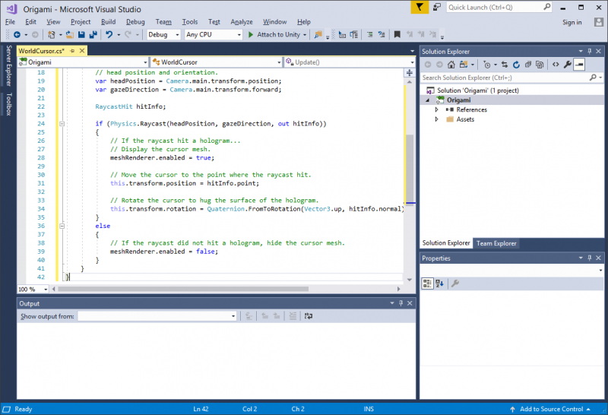Click Add to Source Control in status bar
The image size is (608, 415).
tap(550, 409)
